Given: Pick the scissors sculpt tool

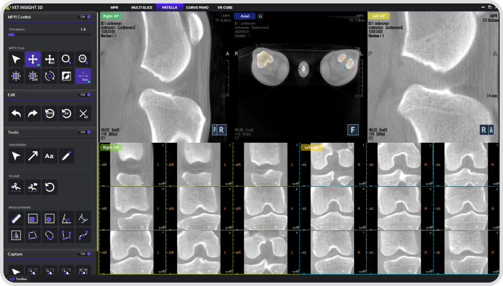Looking at the screenshot, I should (x=17, y=186).
